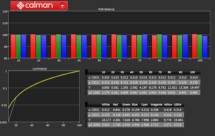Open the Calman dropdown arrow
Screen dimensions: 215x136
(x=62, y=6)
